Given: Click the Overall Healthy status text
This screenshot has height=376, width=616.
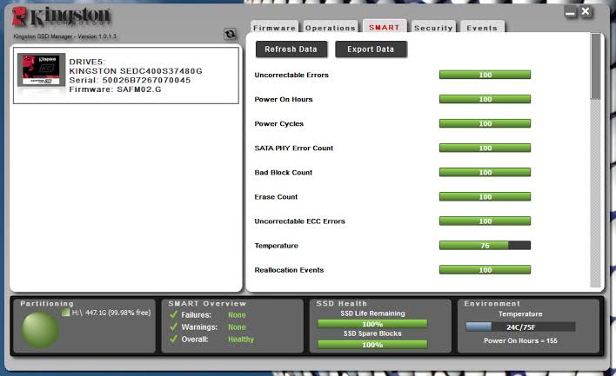Looking at the screenshot, I should tap(241, 340).
